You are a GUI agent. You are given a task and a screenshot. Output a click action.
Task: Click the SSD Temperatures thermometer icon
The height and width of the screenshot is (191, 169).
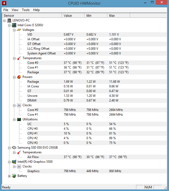19,152
